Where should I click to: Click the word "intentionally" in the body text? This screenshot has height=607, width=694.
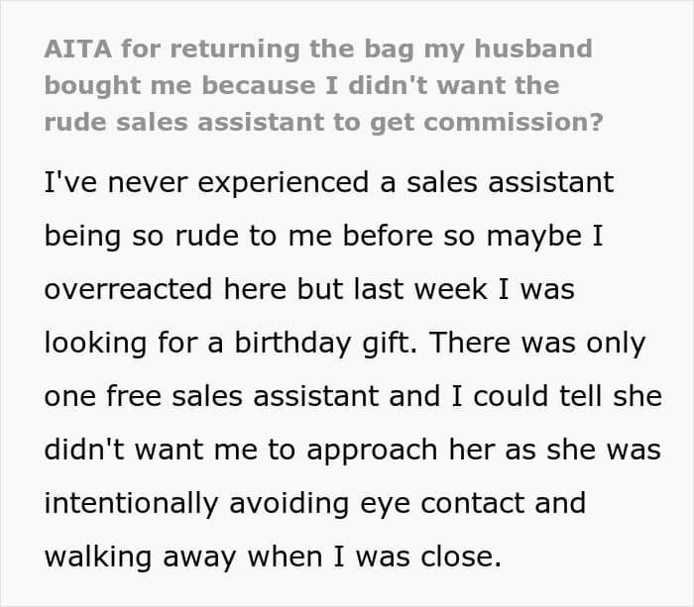pyautogui.click(x=132, y=504)
